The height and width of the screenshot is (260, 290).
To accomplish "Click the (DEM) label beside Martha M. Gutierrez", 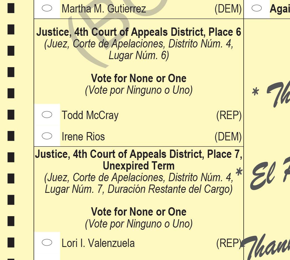I will tap(228, 9).
